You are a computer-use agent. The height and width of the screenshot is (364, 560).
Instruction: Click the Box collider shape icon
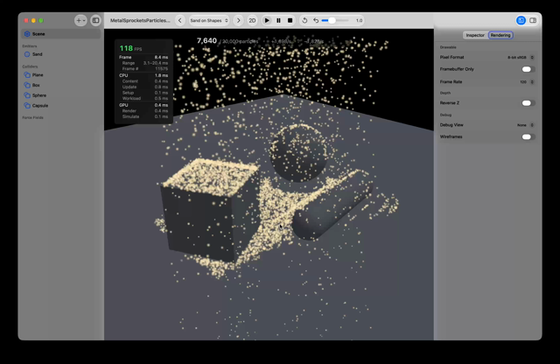[27, 85]
